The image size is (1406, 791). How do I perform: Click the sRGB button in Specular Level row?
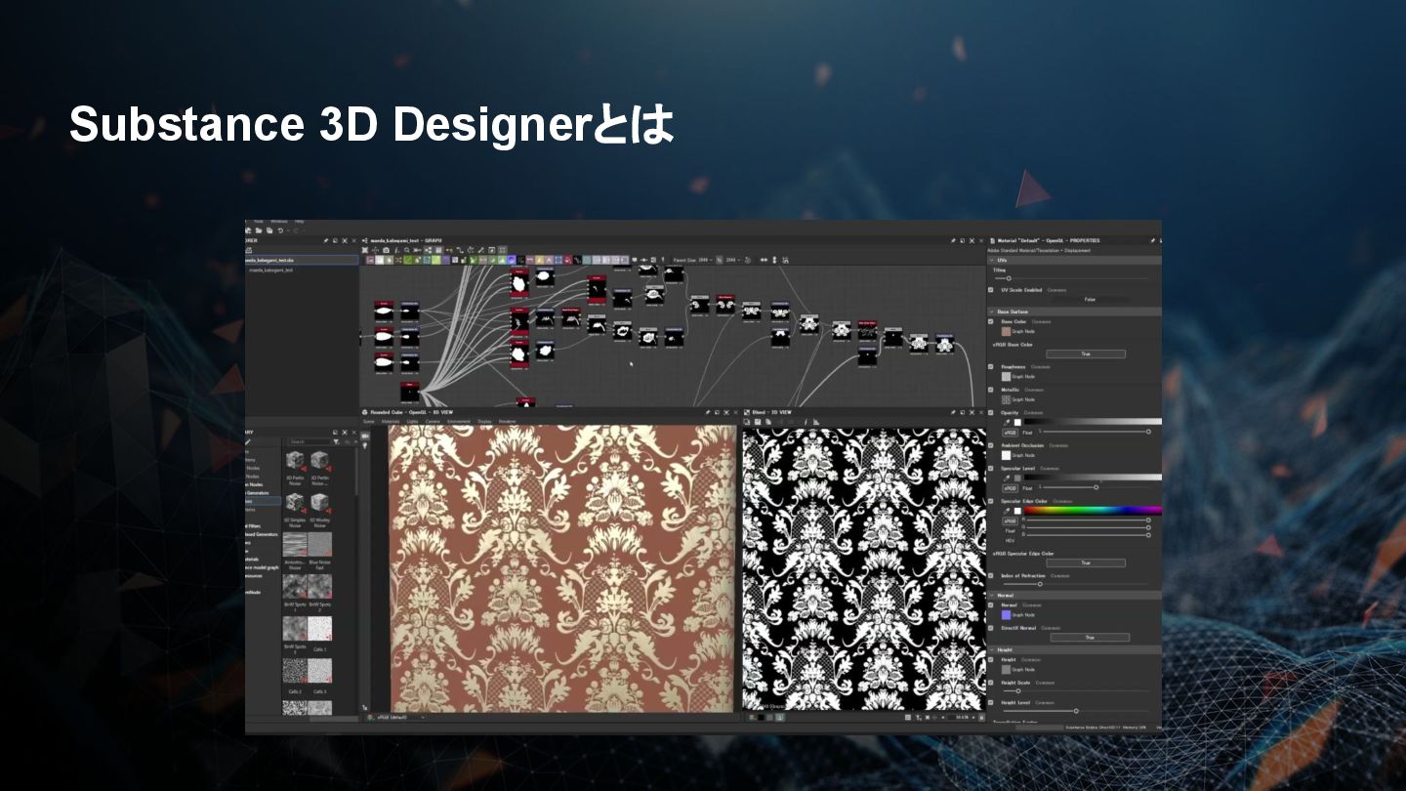(x=1011, y=488)
